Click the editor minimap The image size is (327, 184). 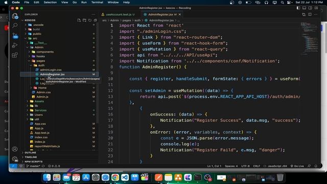coord(310,38)
